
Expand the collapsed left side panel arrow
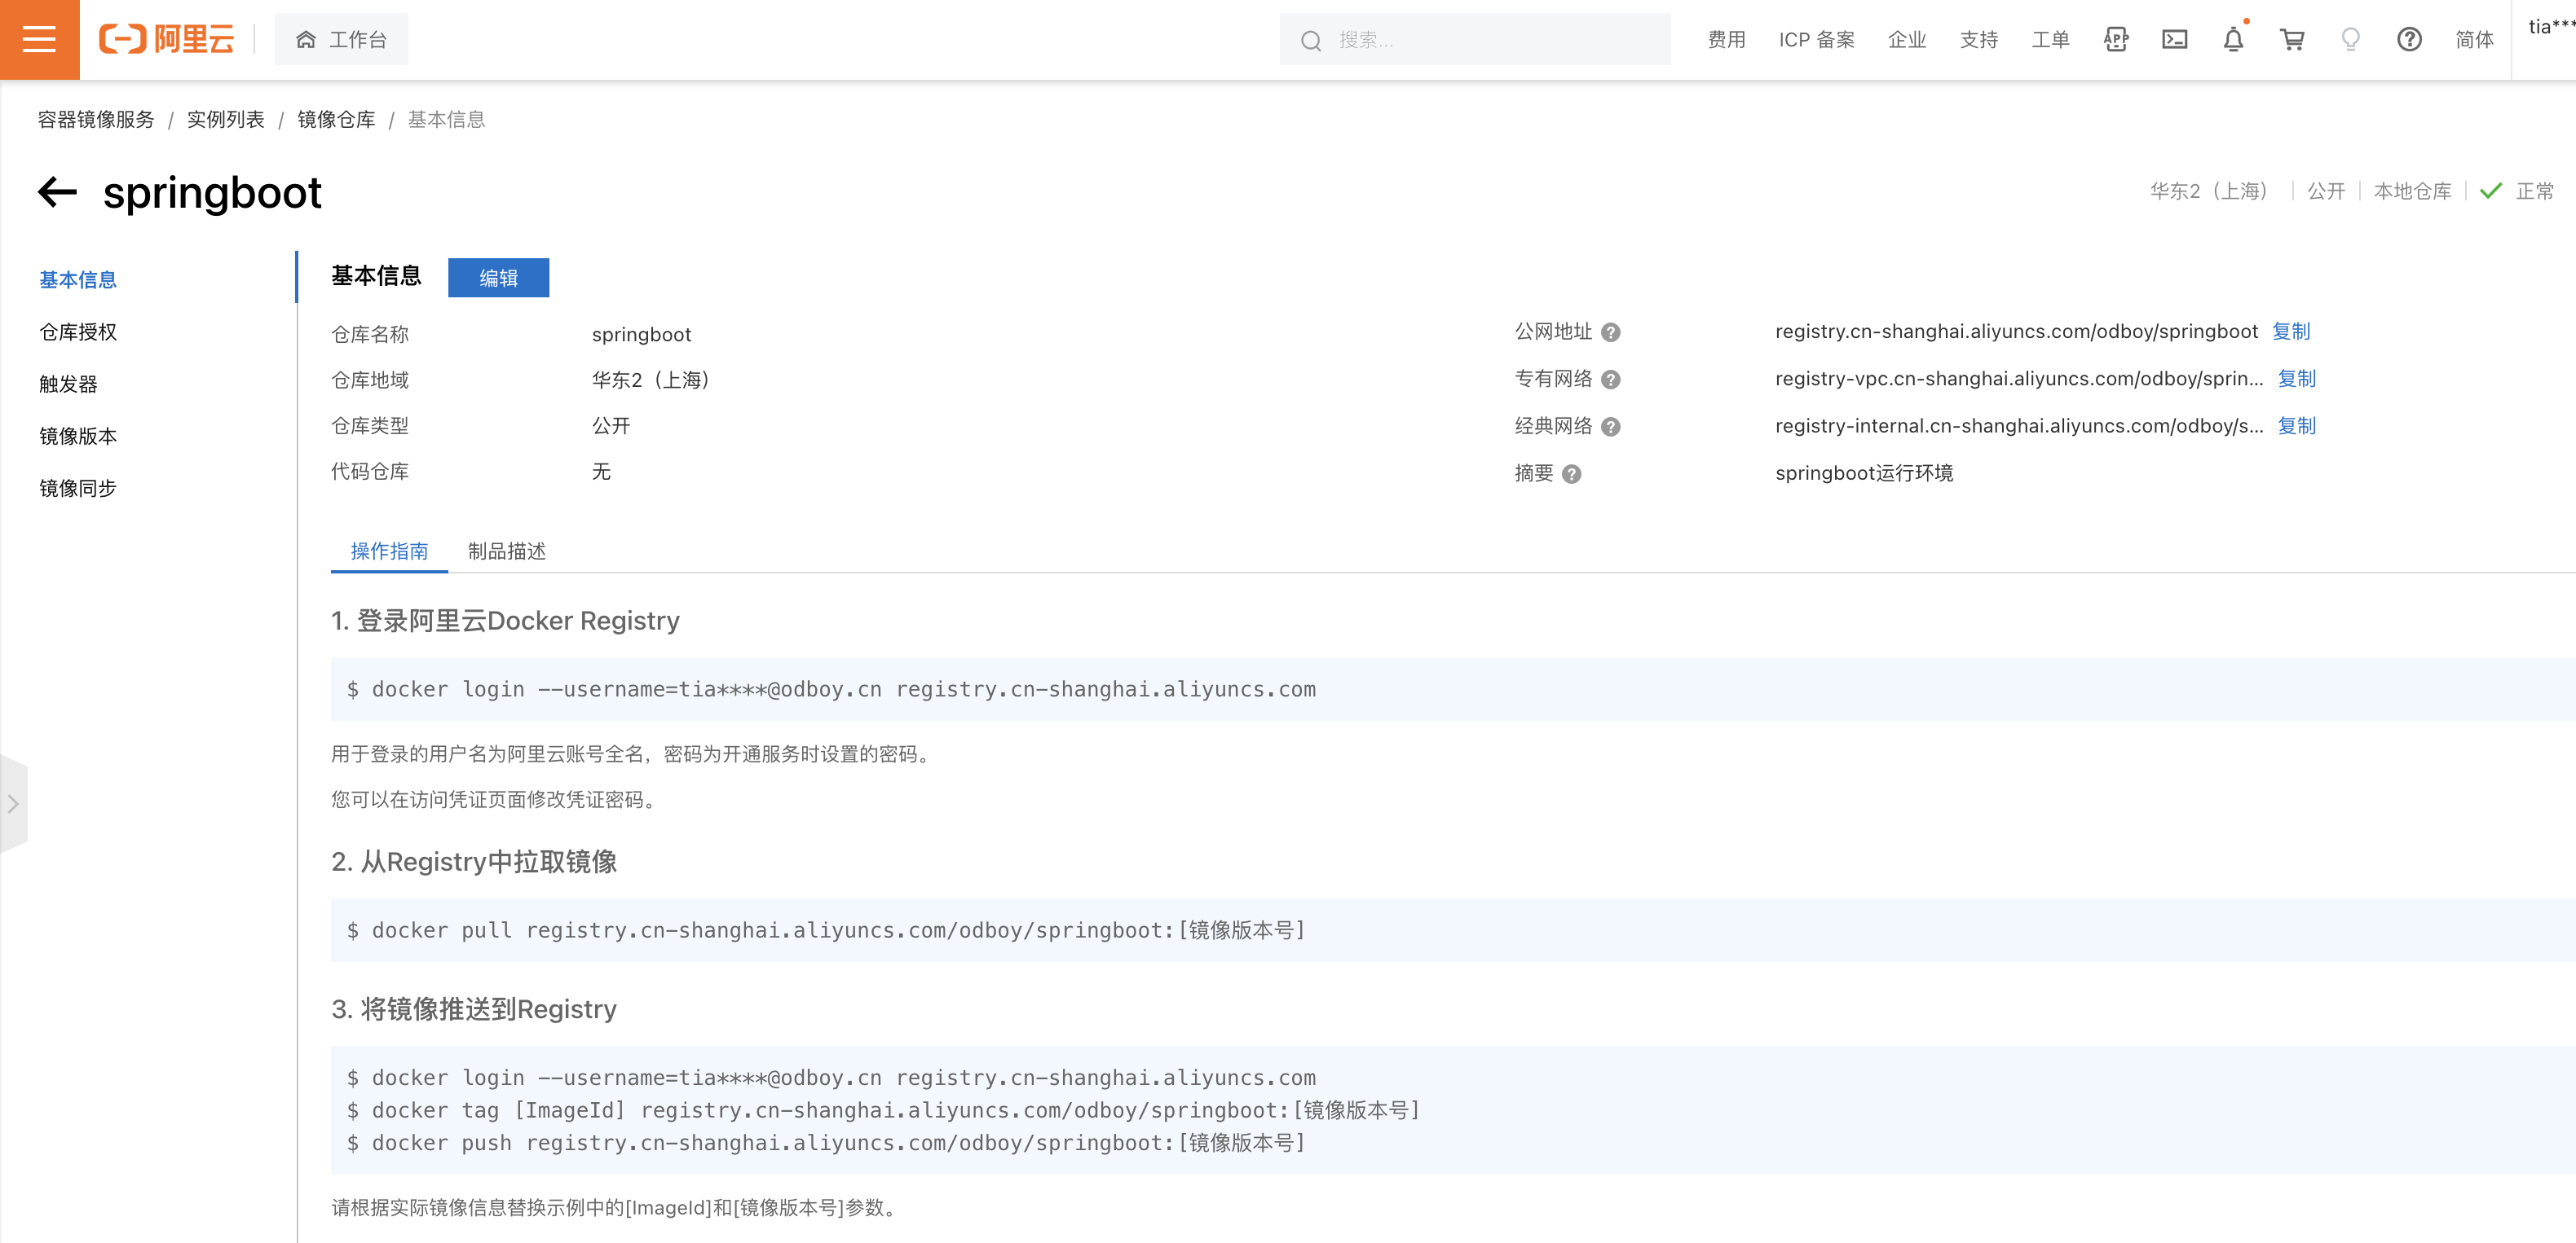(13, 803)
